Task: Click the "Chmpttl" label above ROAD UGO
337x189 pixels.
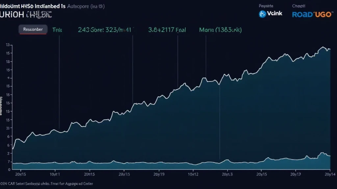Action: pyautogui.click(x=298, y=6)
